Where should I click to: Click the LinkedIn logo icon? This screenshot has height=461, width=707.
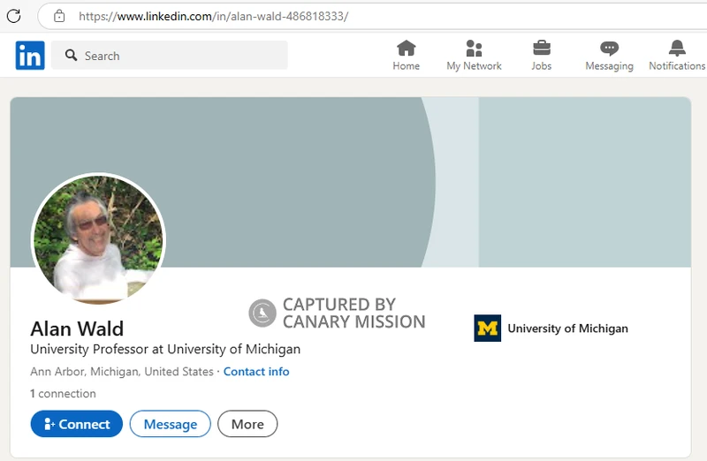click(x=30, y=56)
